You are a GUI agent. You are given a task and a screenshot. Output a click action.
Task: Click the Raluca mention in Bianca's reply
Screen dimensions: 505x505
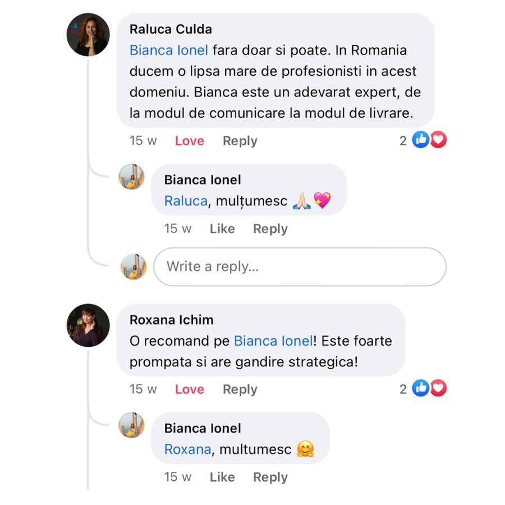tap(185, 201)
